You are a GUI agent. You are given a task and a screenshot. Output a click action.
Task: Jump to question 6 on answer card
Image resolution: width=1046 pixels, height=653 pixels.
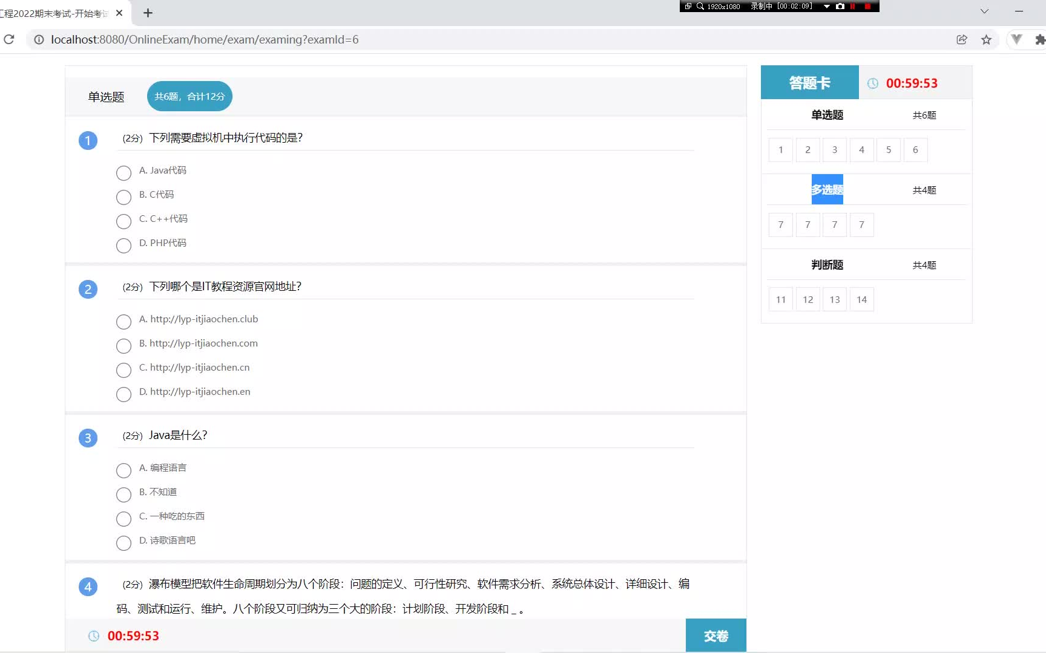(916, 150)
